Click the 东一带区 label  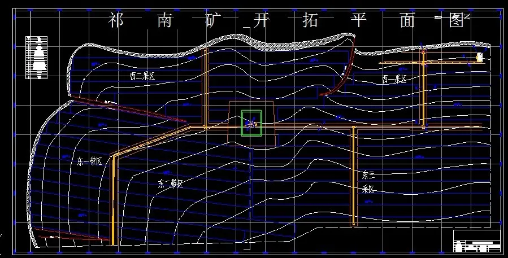pos(89,161)
